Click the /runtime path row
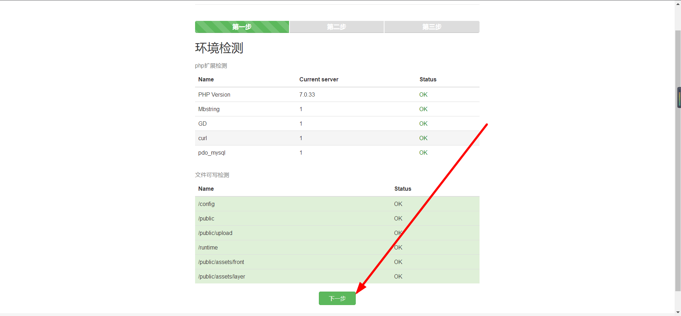The width and height of the screenshot is (681, 316). (337, 247)
